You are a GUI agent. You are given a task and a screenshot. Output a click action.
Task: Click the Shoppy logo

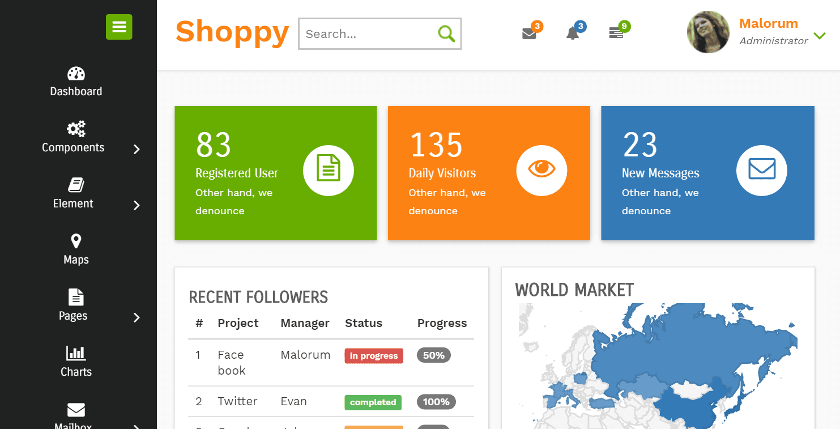(x=232, y=33)
